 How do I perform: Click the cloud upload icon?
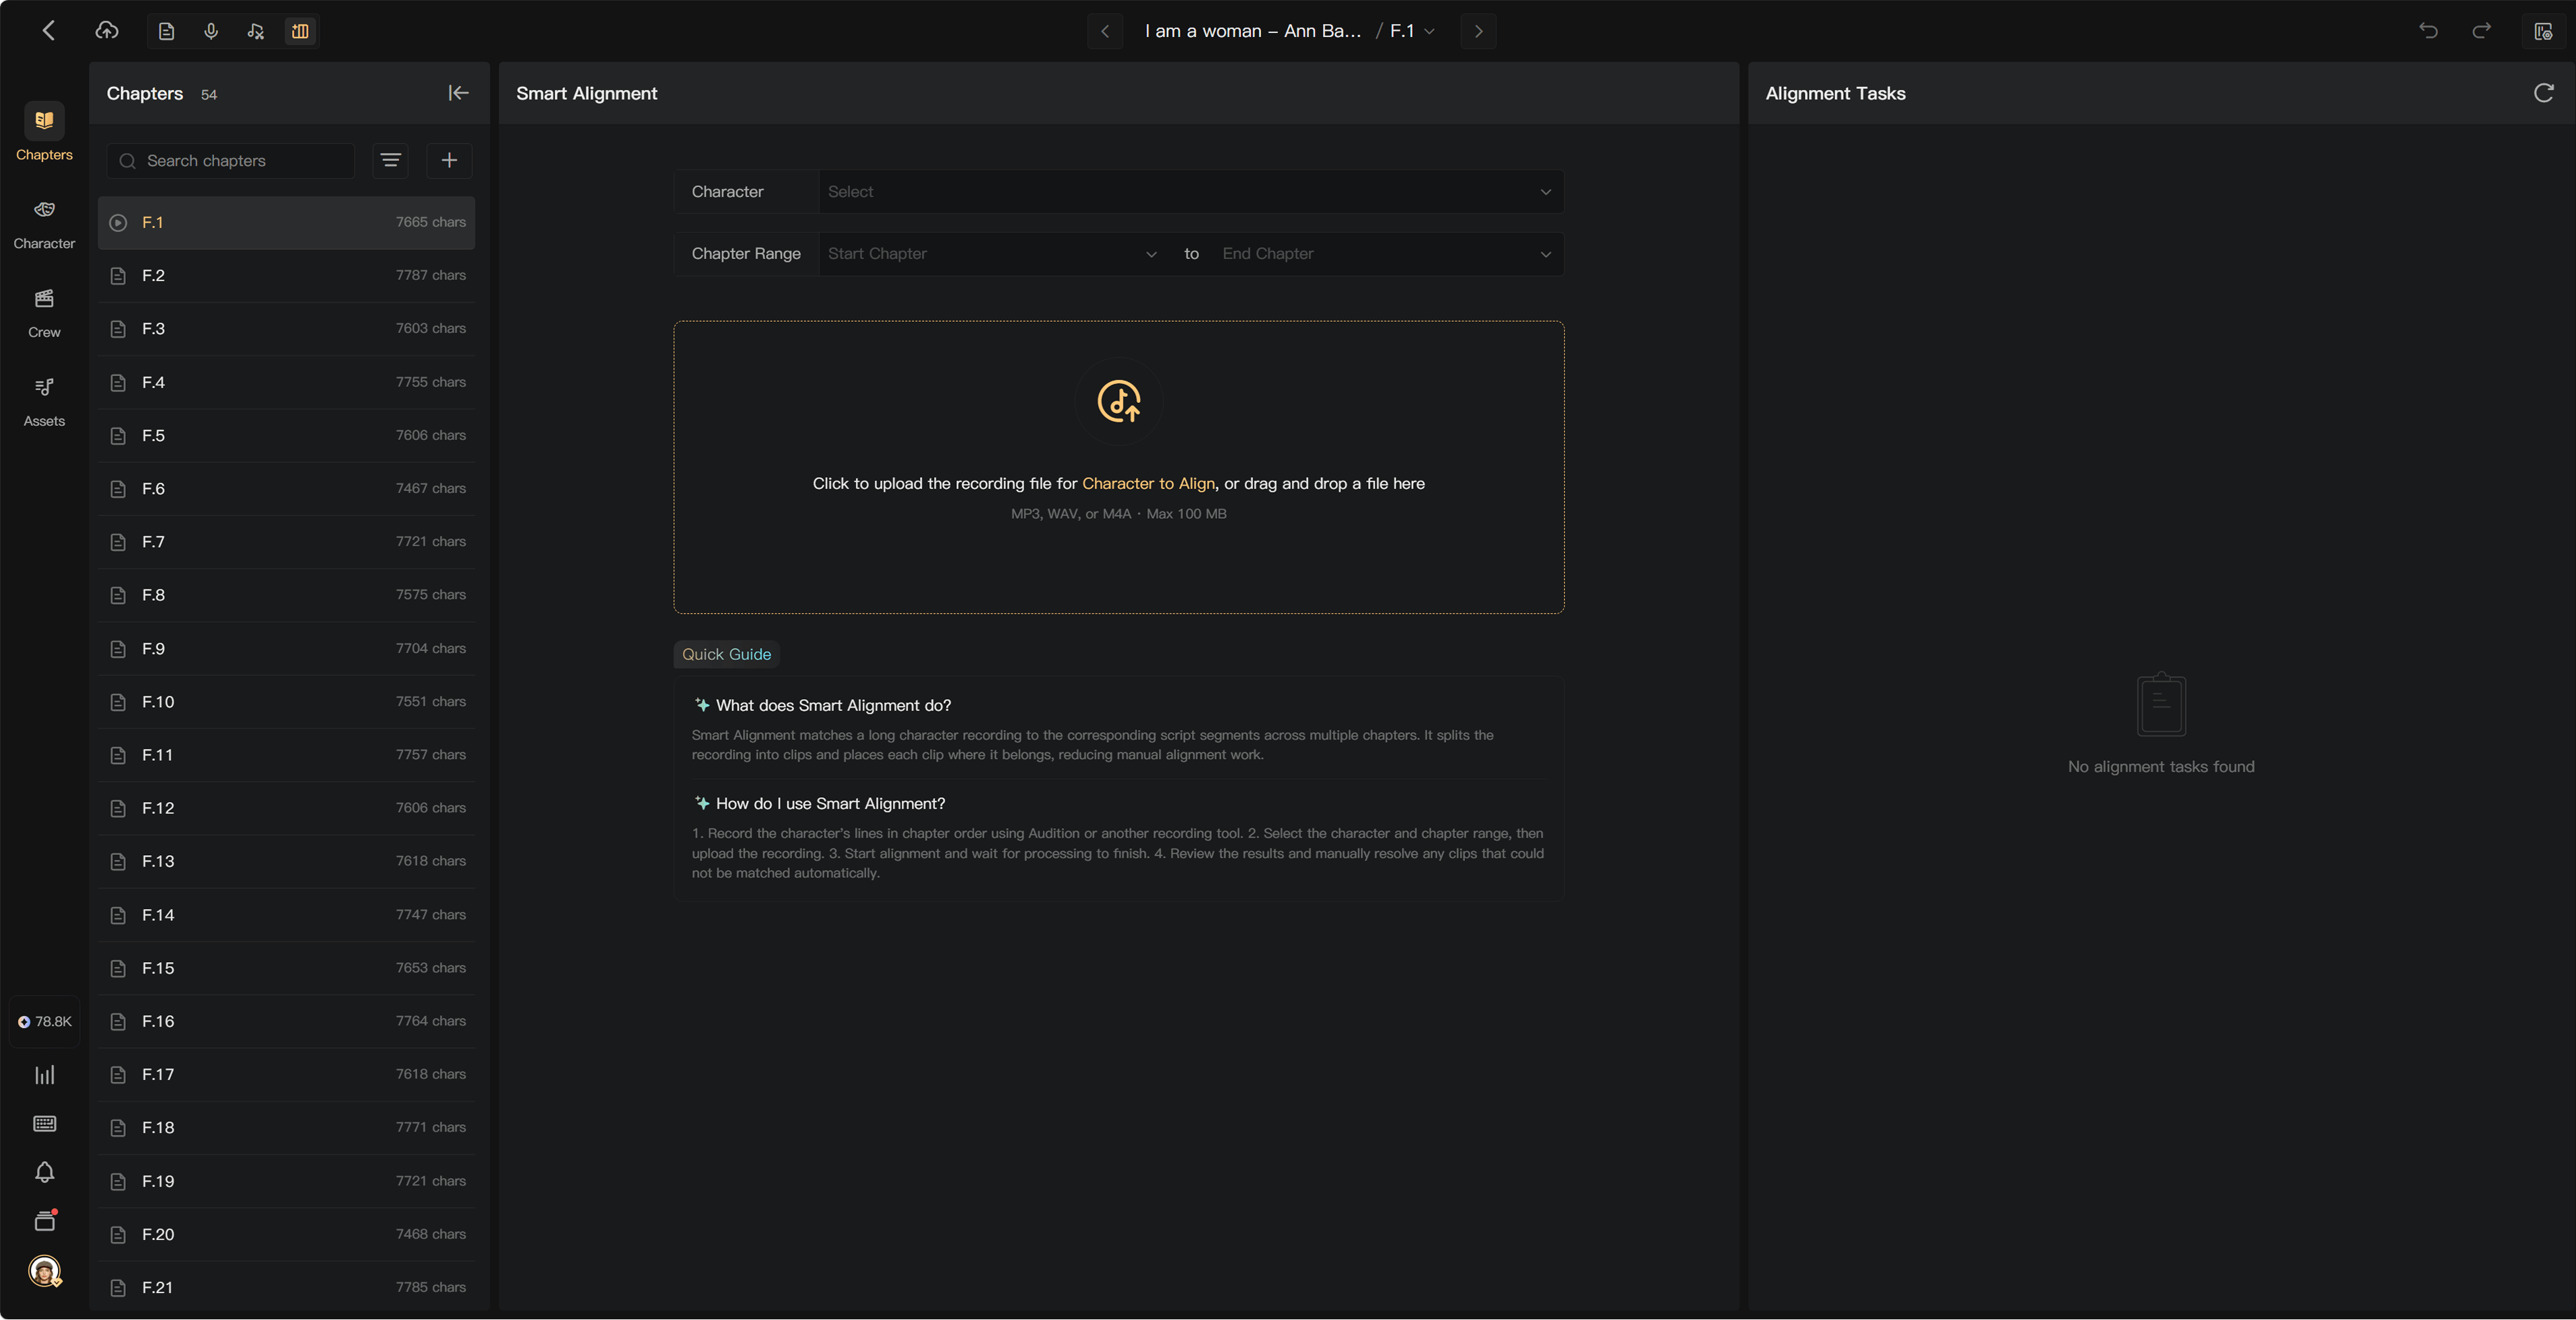point(107,31)
